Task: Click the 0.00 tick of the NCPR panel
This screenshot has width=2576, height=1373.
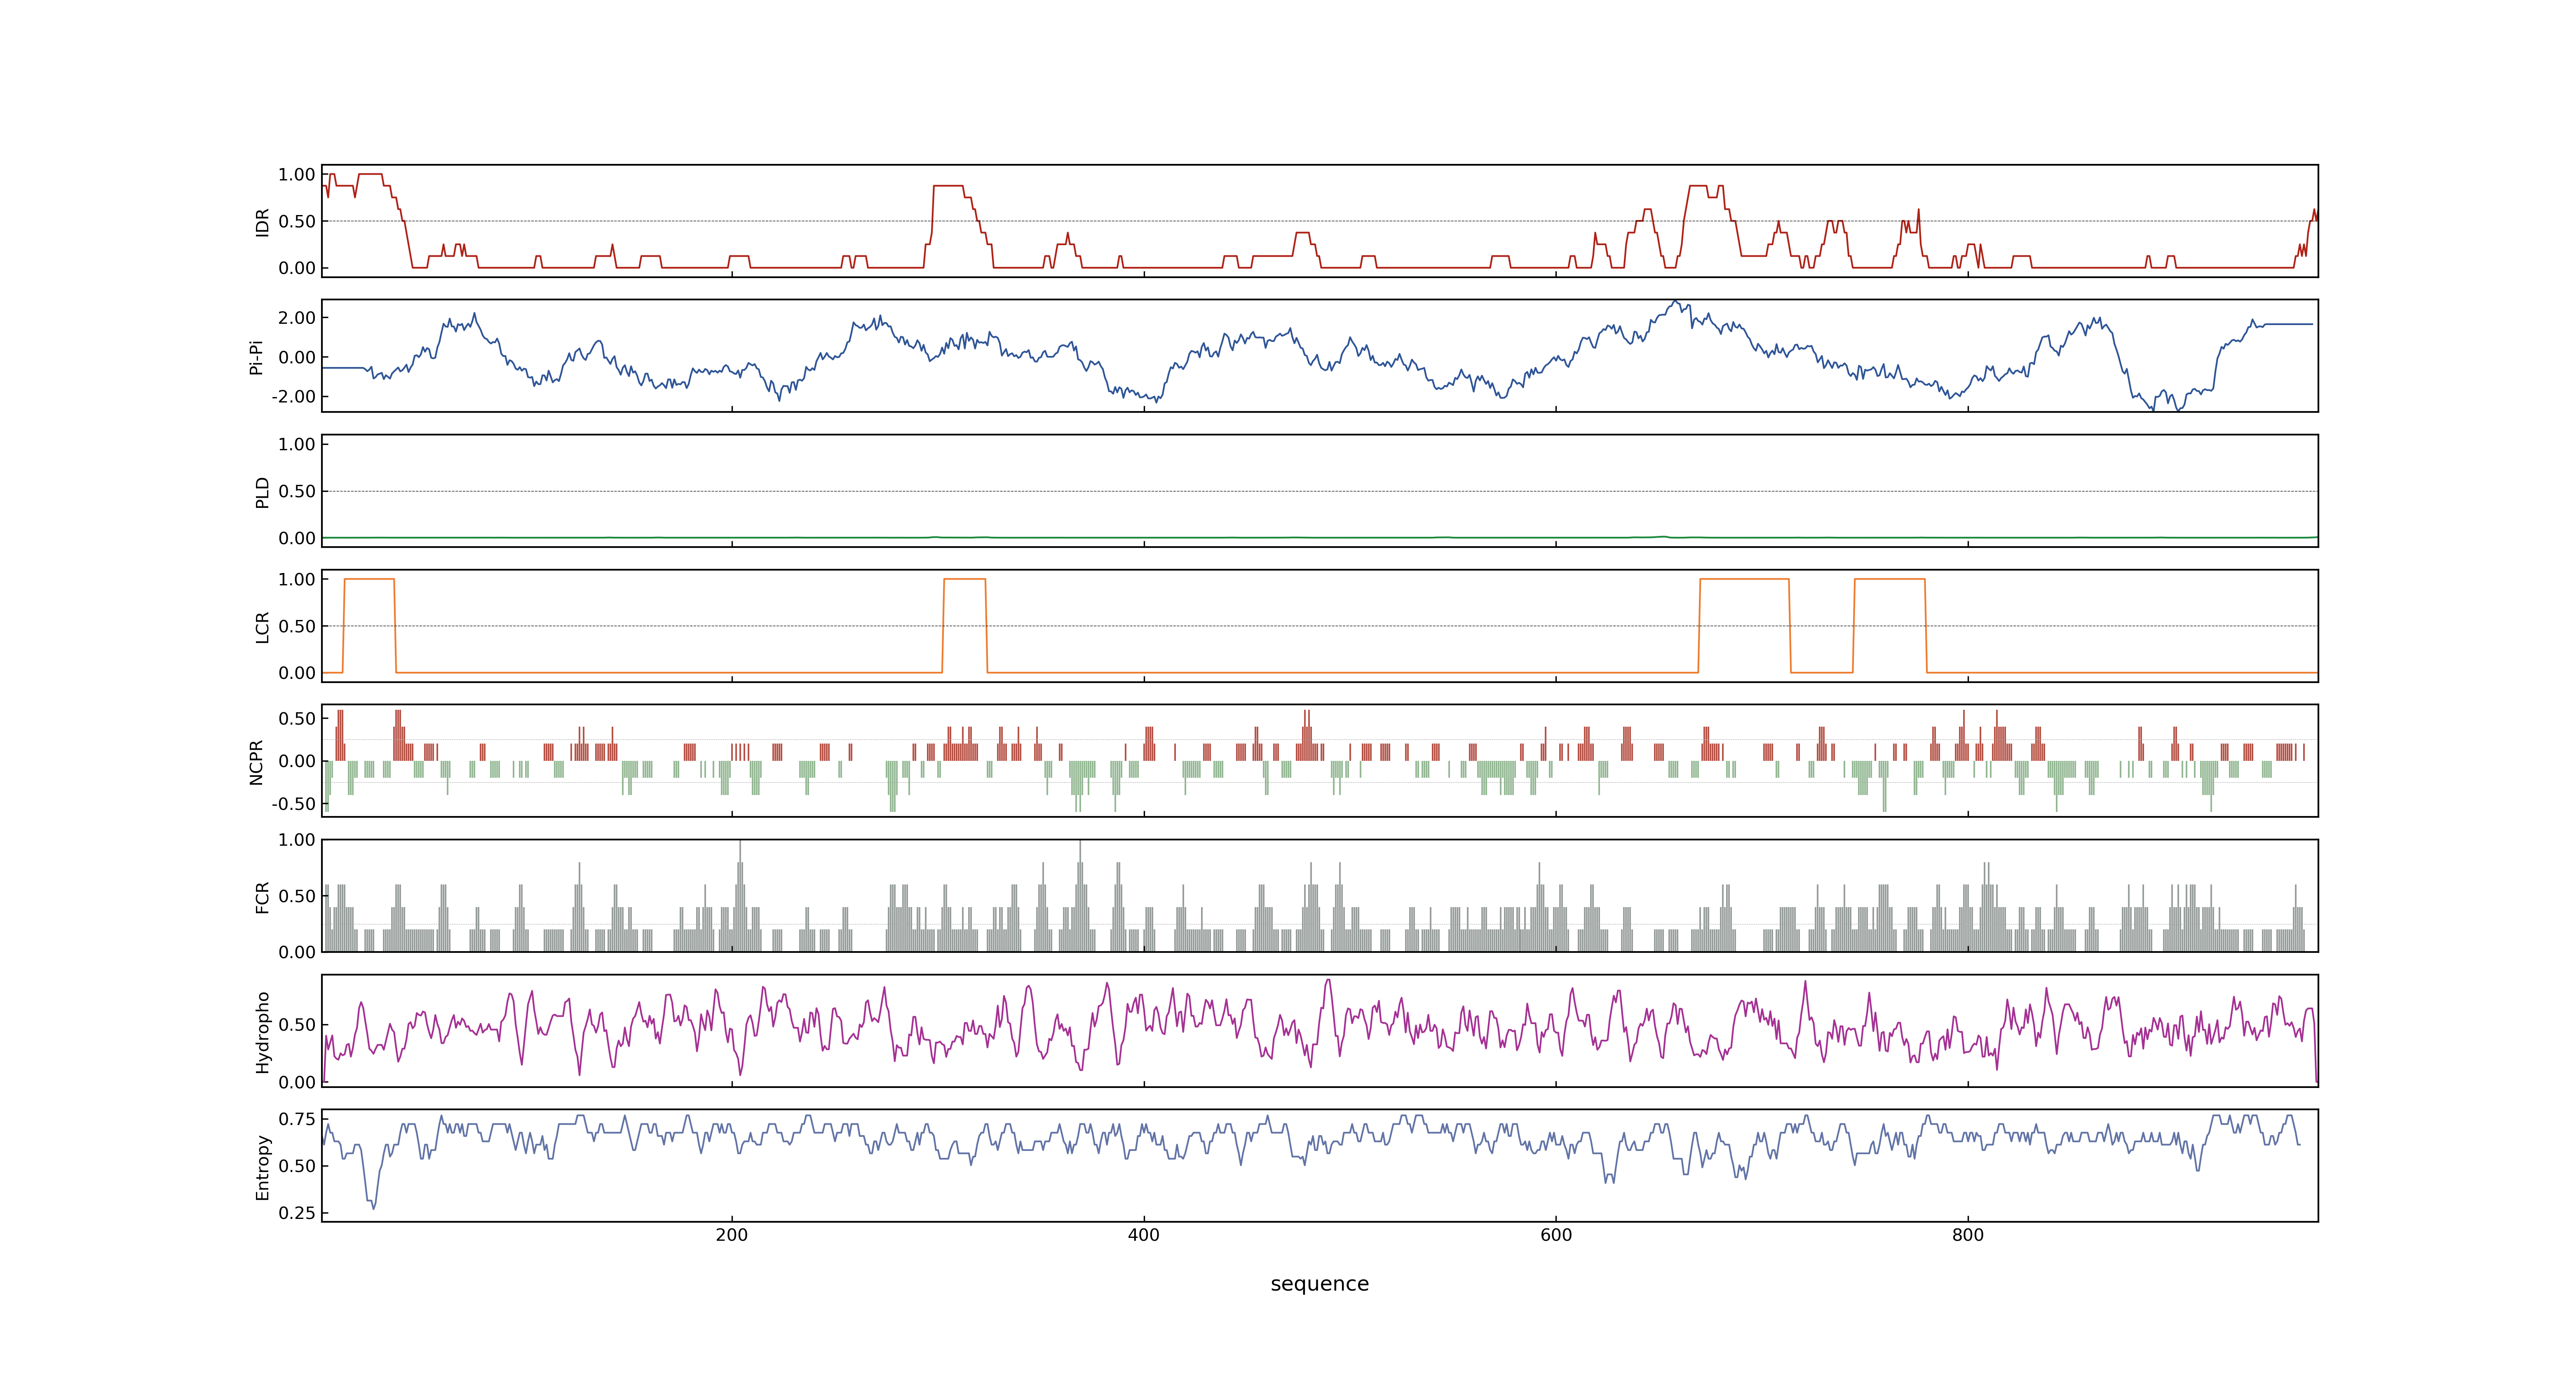Action: click(297, 761)
